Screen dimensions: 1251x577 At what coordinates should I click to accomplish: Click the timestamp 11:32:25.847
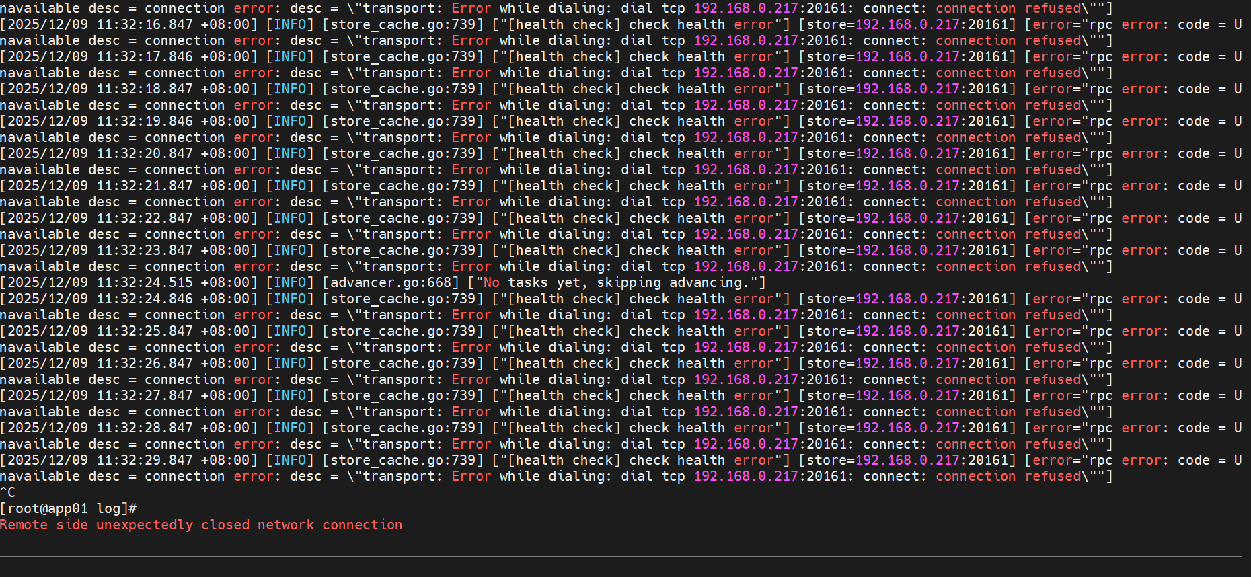[x=145, y=332]
